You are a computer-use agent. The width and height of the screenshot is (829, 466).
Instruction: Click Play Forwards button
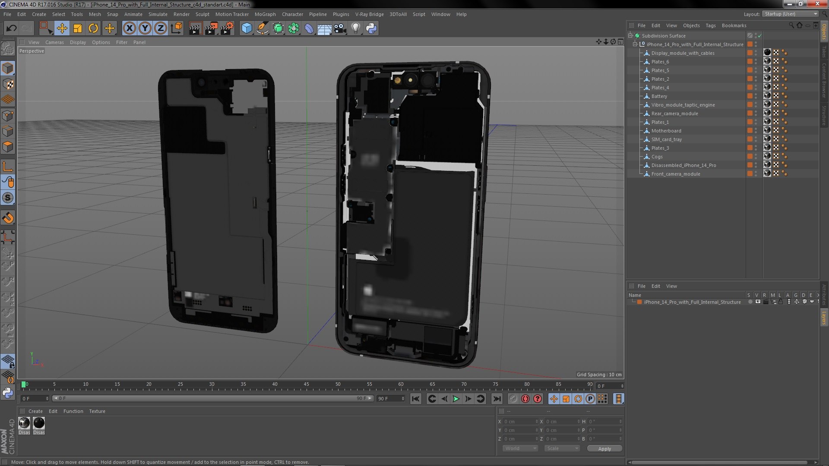[x=456, y=399]
